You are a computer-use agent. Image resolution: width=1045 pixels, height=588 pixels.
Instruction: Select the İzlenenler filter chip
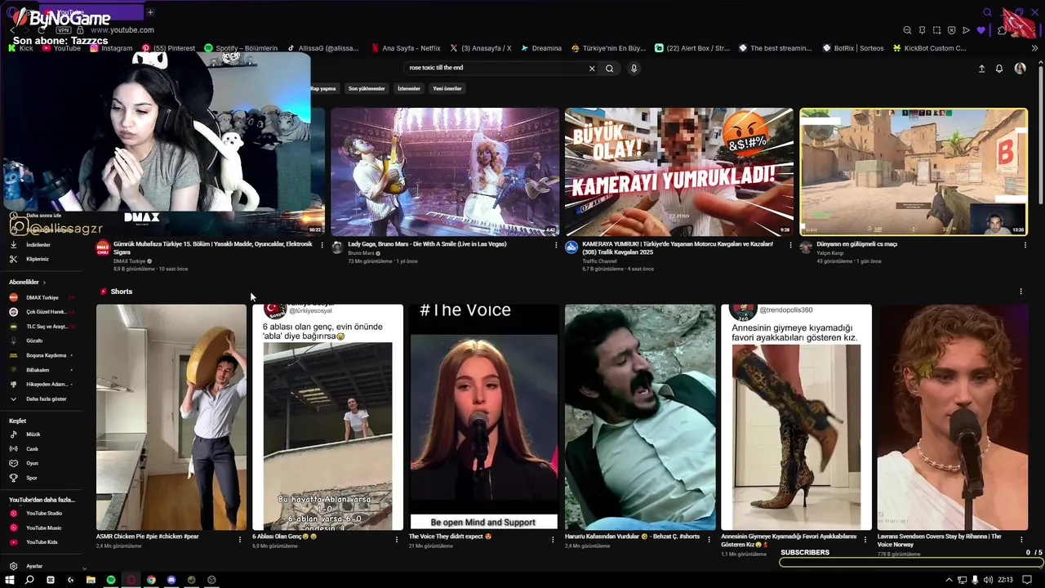(x=408, y=88)
